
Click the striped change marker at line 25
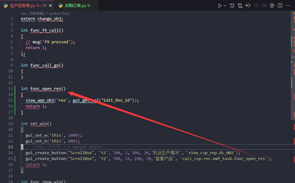[x=15, y=159]
